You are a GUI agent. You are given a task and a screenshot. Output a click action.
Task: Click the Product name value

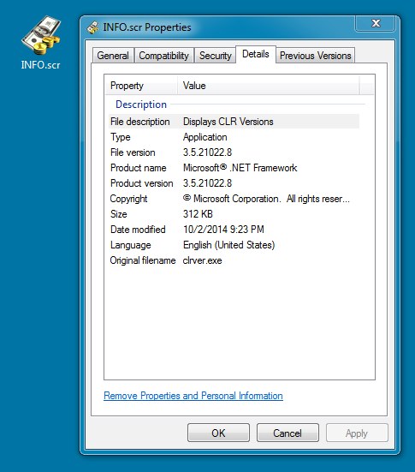tap(240, 168)
